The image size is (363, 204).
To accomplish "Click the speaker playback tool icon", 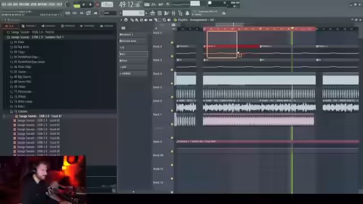I will (169, 20).
